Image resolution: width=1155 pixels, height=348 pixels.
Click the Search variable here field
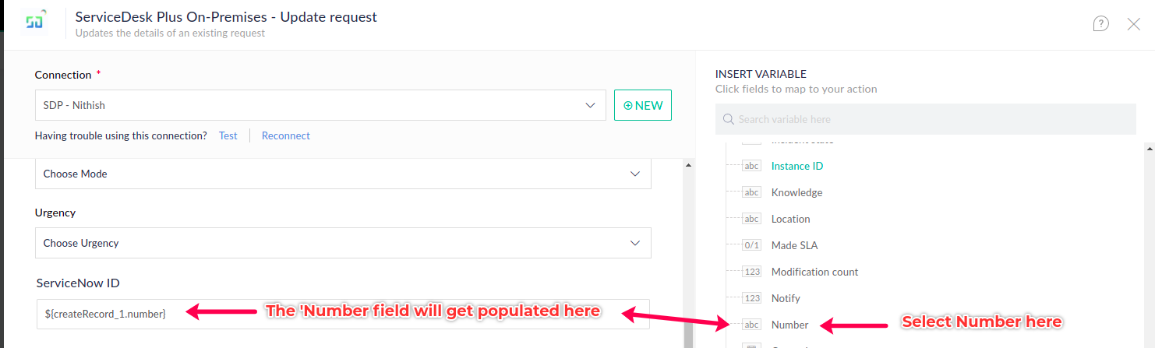click(x=926, y=119)
